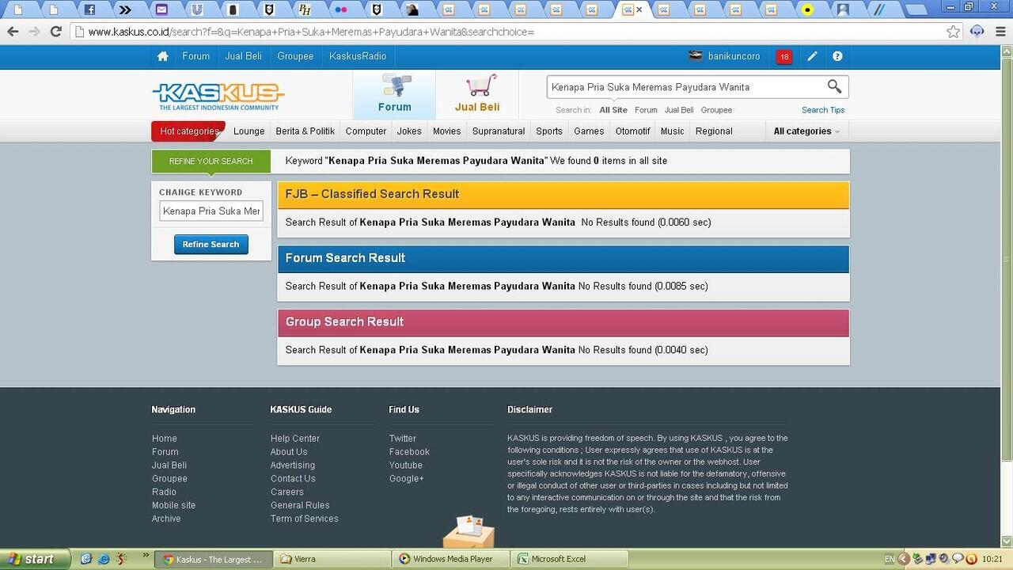Open Hot categories menu

click(x=189, y=131)
